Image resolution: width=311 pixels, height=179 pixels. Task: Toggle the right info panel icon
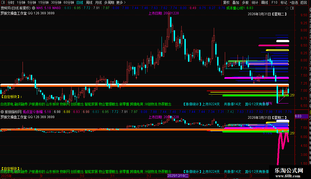point(292,8)
